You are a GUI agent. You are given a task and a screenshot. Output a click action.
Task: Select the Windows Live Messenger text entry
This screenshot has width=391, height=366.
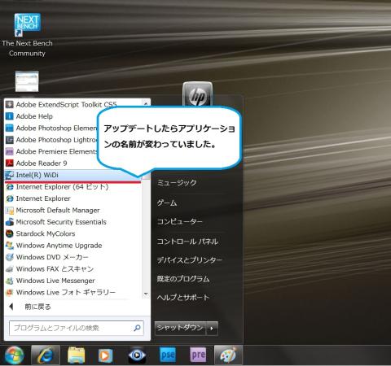tap(55, 281)
